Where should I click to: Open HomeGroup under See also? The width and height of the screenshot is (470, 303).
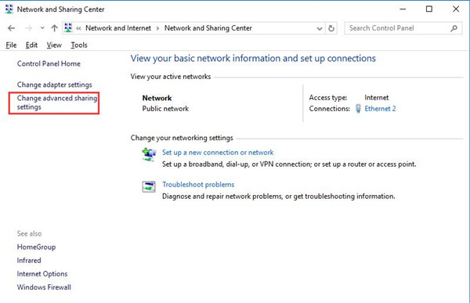[36, 247]
